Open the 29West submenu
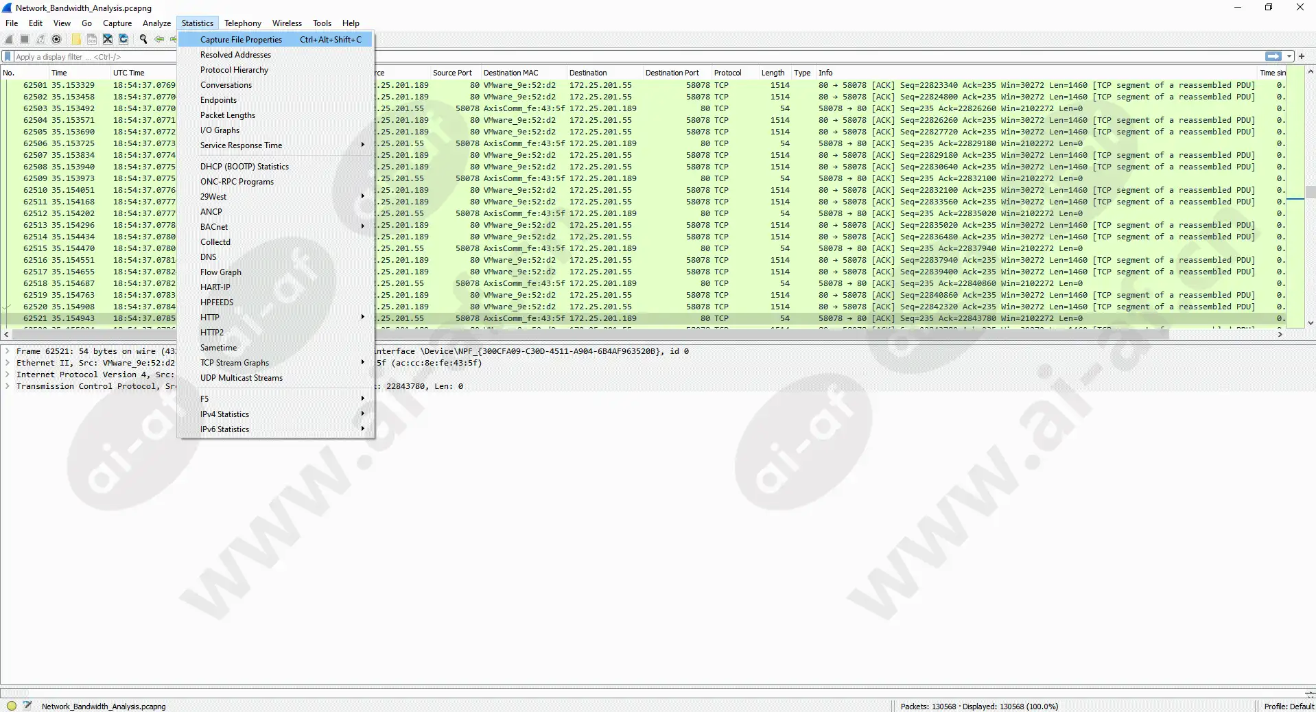Image resolution: width=1316 pixels, height=712 pixels. click(275, 196)
